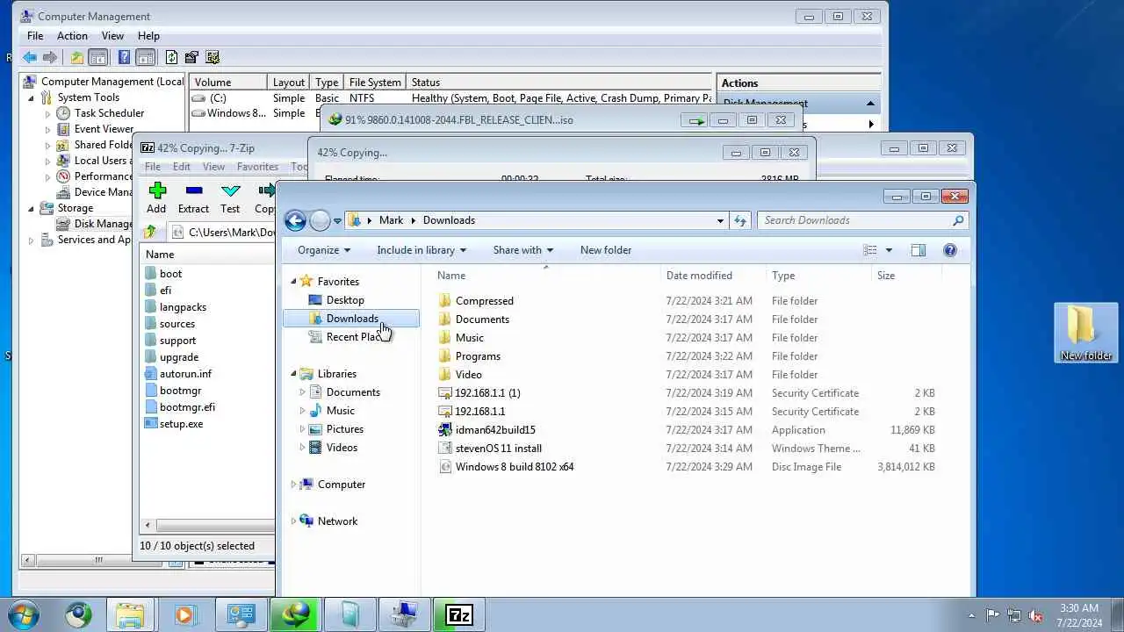Open the Help menu in Computer Management
Screen dimensions: 1124x632
148,36
